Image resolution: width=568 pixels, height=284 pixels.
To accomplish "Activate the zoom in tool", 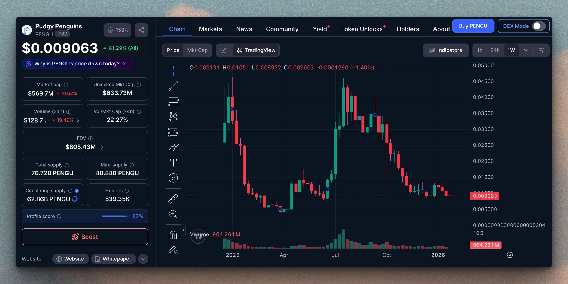I will click(x=173, y=214).
